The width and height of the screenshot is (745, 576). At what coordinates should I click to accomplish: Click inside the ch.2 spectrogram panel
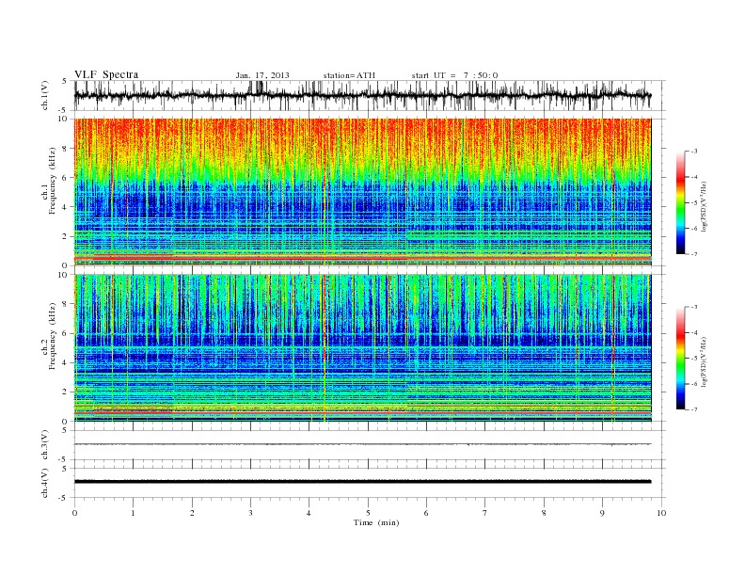click(x=362, y=348)
